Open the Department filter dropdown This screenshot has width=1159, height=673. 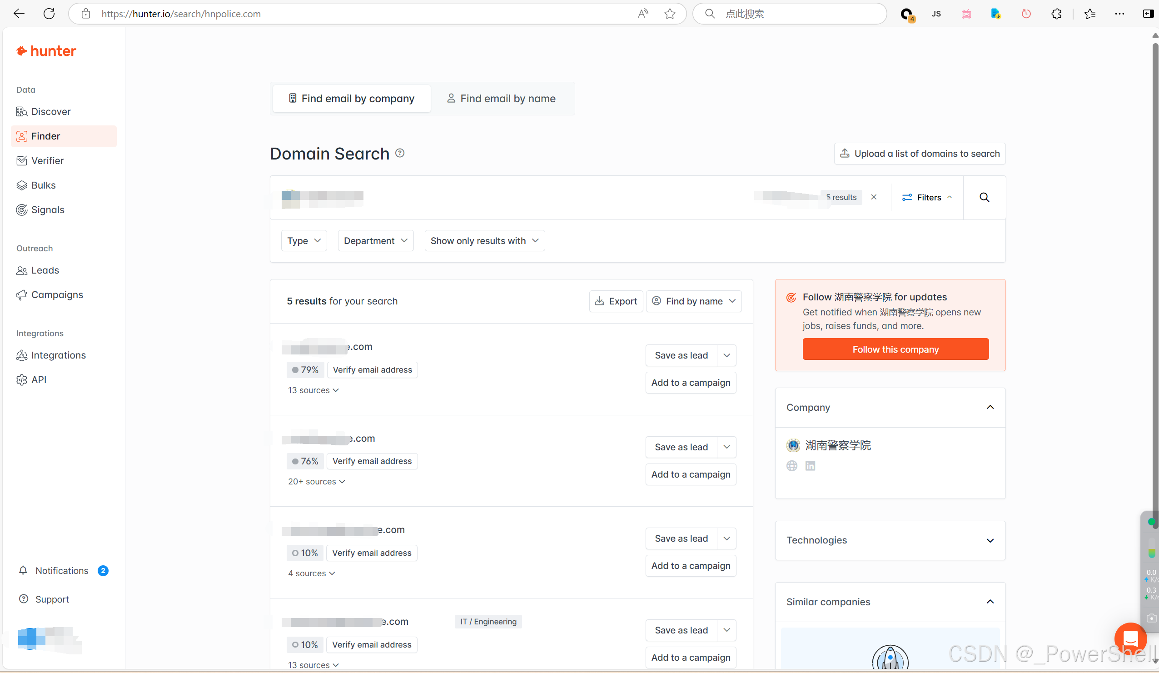tap(375, 240)
